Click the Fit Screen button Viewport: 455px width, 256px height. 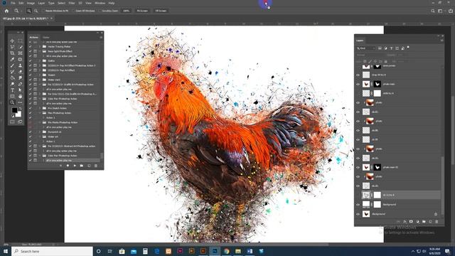[142, 11]
